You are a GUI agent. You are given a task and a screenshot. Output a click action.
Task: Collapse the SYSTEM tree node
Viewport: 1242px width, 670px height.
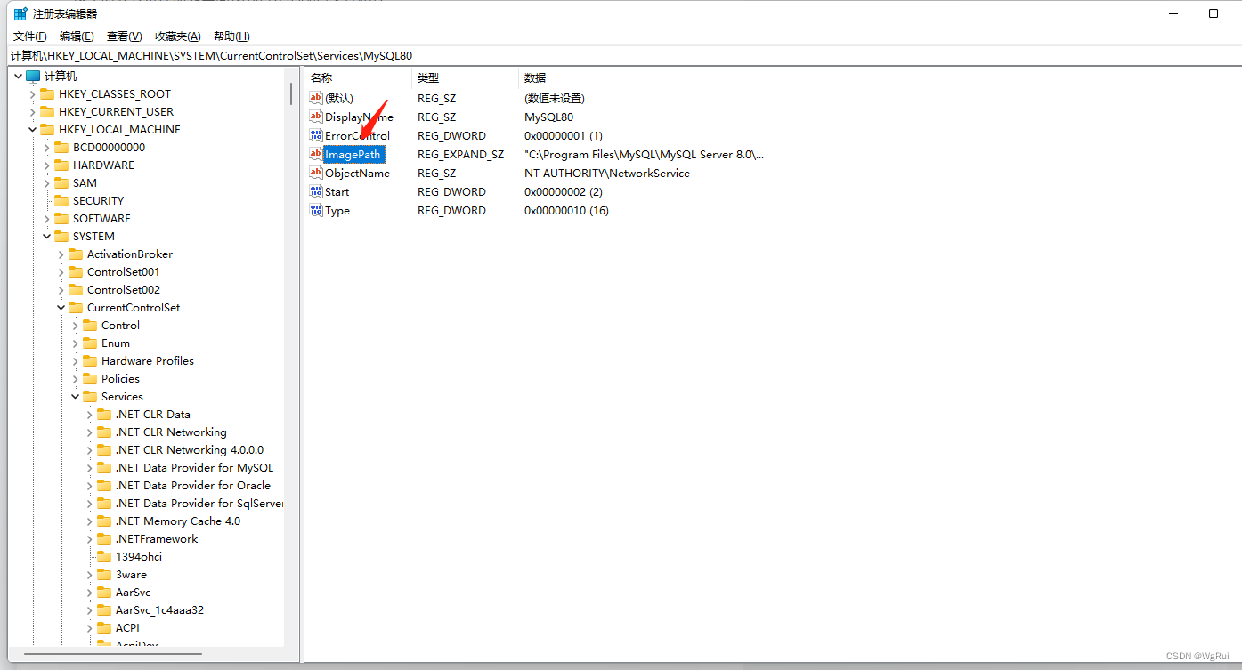[x=46, y=236]
